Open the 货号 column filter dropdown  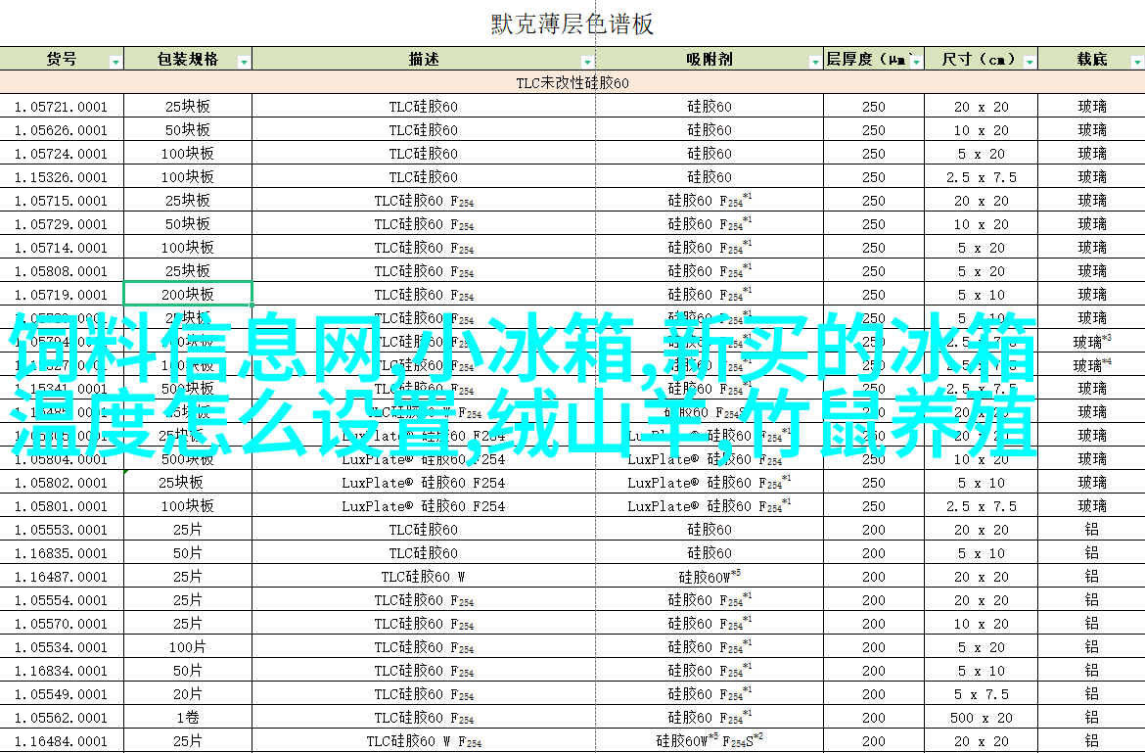coord(115,62)
